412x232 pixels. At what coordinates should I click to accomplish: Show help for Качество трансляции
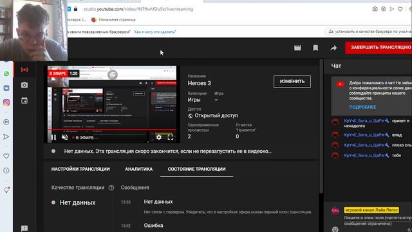pos(111,188)
